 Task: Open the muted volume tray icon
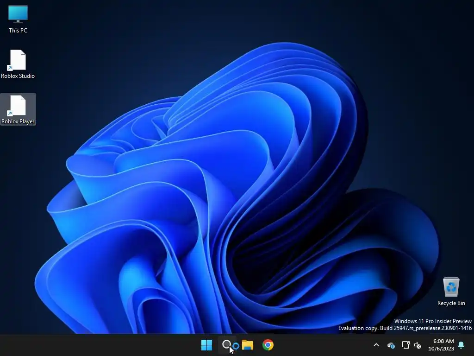[418, 345]
